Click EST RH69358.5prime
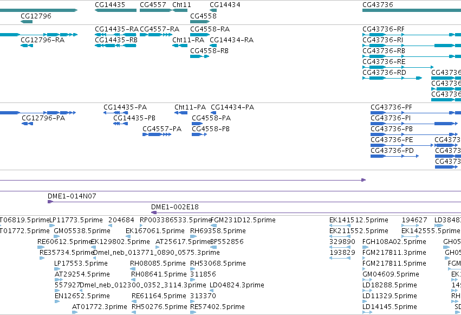The width and height of the screenshot is (461, 315). 193,237
